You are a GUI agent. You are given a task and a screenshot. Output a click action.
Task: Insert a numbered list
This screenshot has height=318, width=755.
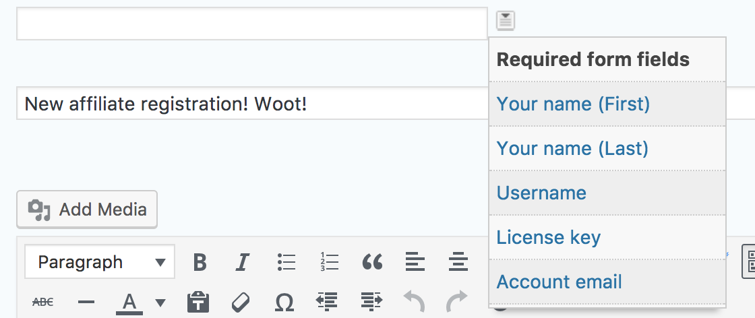point(330,262)
